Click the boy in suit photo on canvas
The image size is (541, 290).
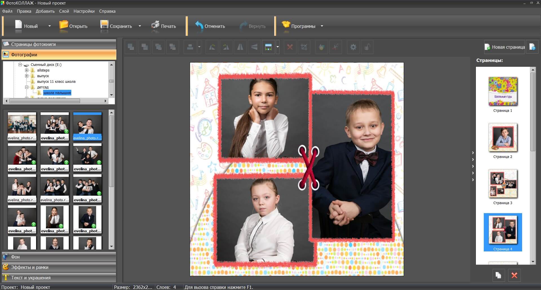coord(352,166)
